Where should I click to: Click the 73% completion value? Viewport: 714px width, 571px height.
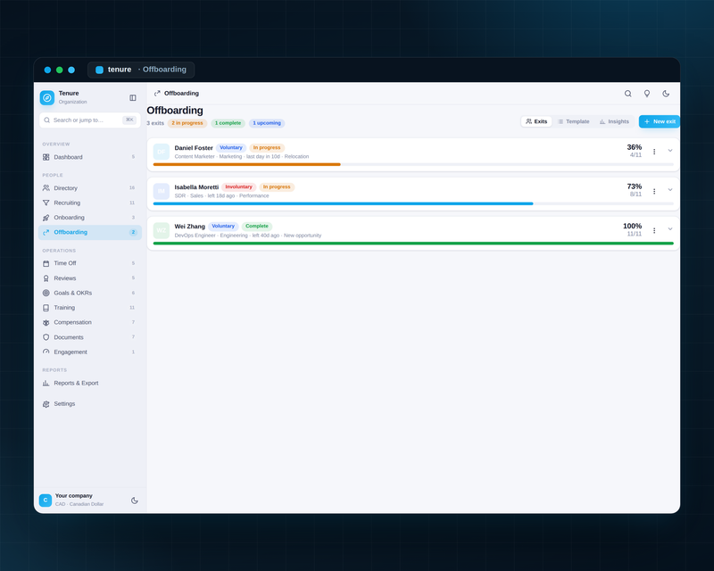634,186
